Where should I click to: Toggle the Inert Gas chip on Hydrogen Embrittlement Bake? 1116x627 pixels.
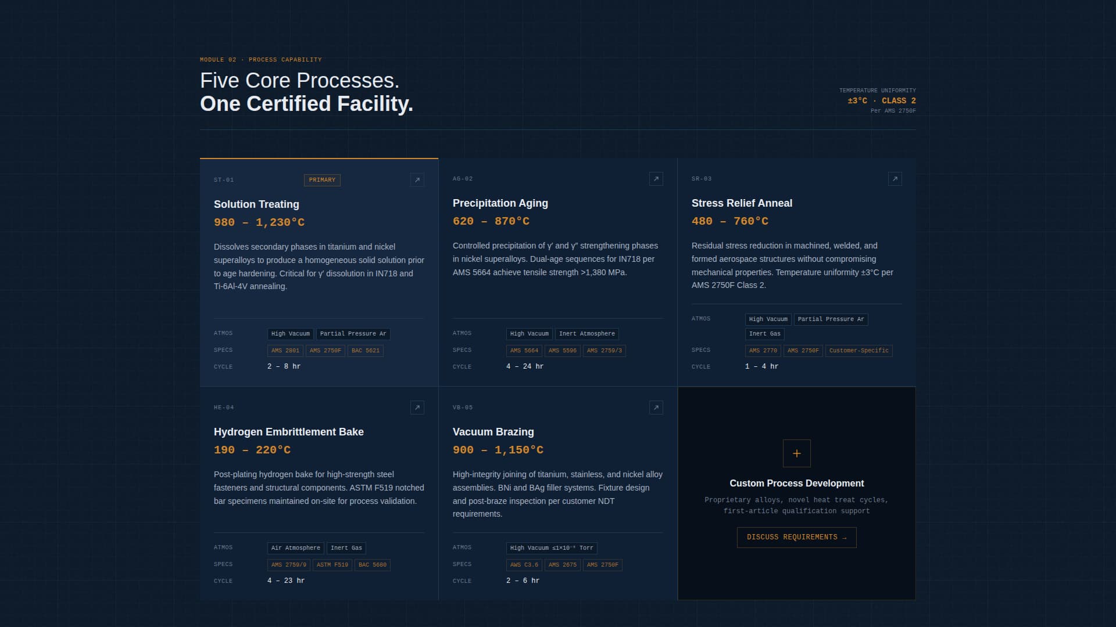pos(346,547)
